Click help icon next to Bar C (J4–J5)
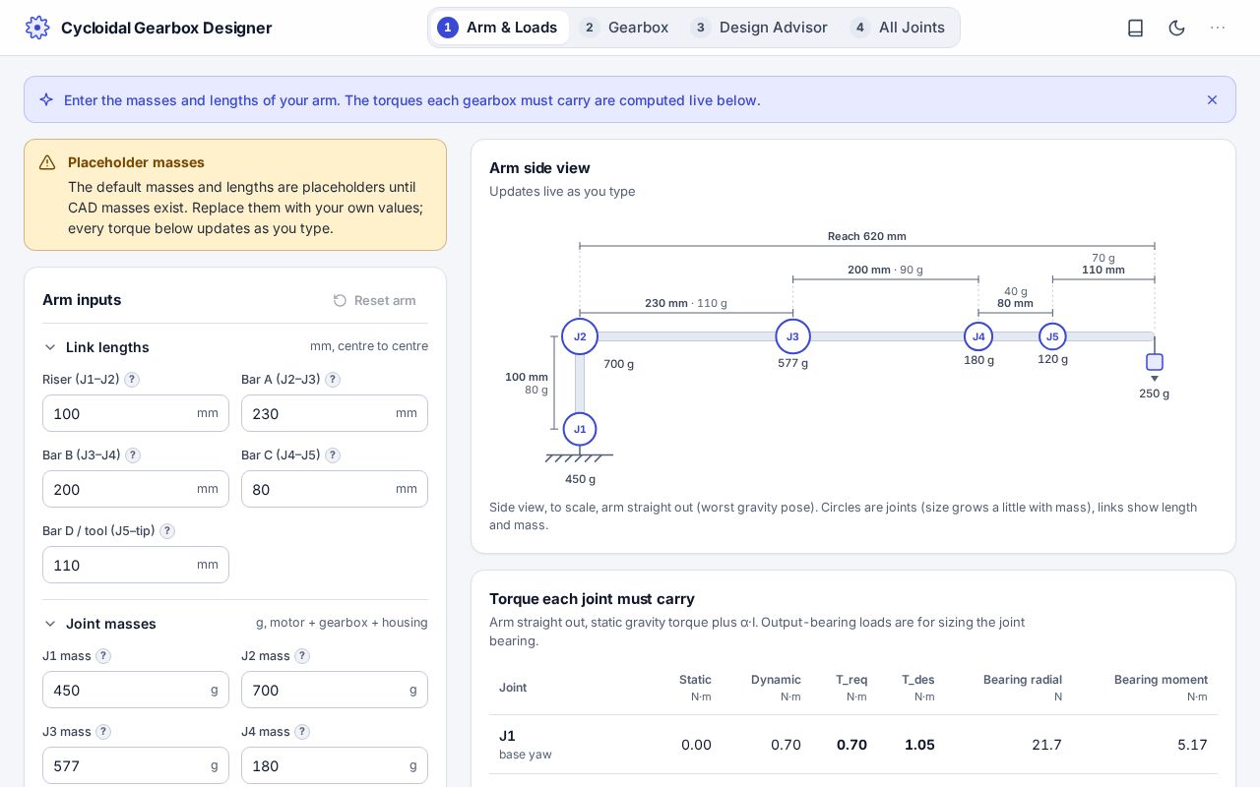The height and width of the screenshot is (787, 1260). click(333, 455)
